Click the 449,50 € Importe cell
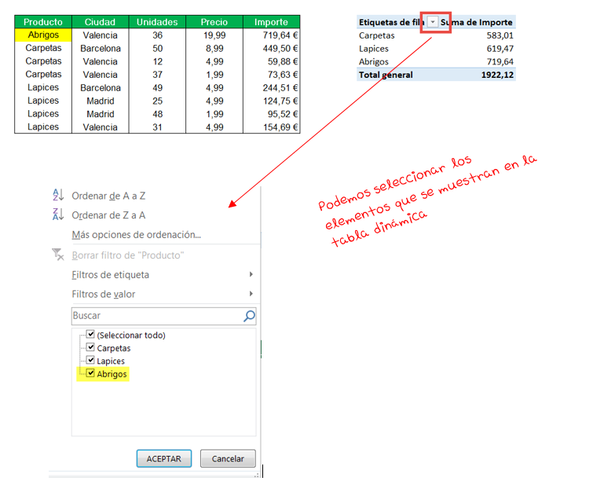The width and height of the screenshot is (593, 492). tap(272, 49)
